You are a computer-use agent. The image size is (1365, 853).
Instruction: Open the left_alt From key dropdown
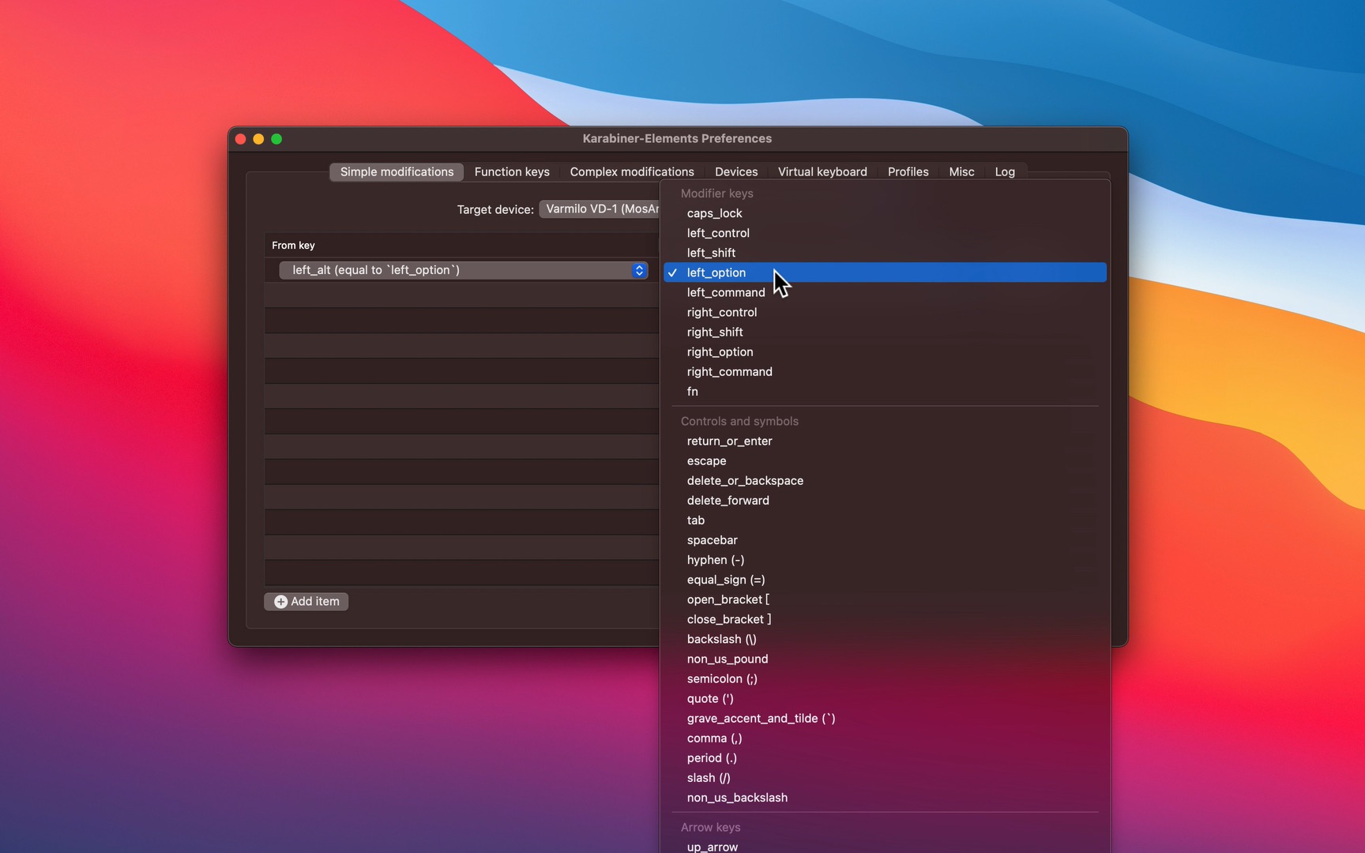pyautogui.click(x=464, y=270)
